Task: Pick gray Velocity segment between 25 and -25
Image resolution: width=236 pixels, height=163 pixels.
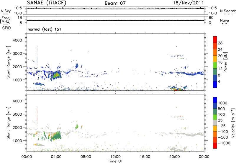Action: (x=215, y=123)
